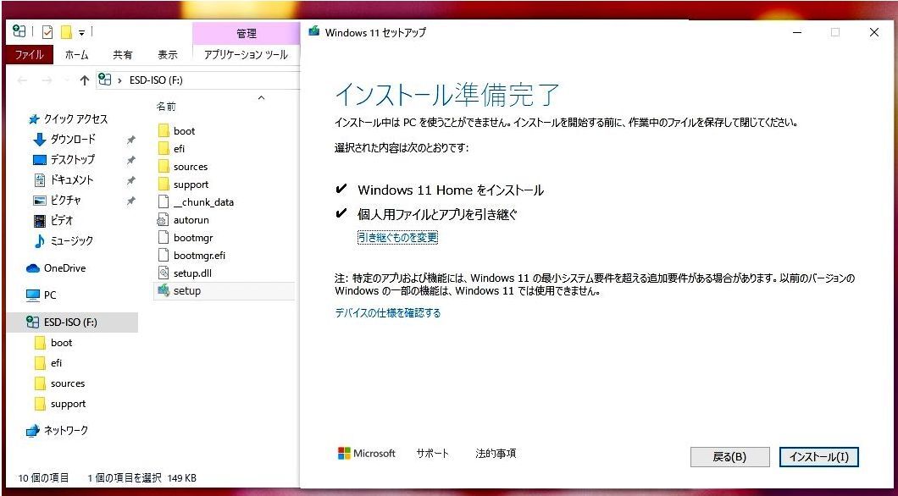Sort by the 名前 column header

point(166,107)
